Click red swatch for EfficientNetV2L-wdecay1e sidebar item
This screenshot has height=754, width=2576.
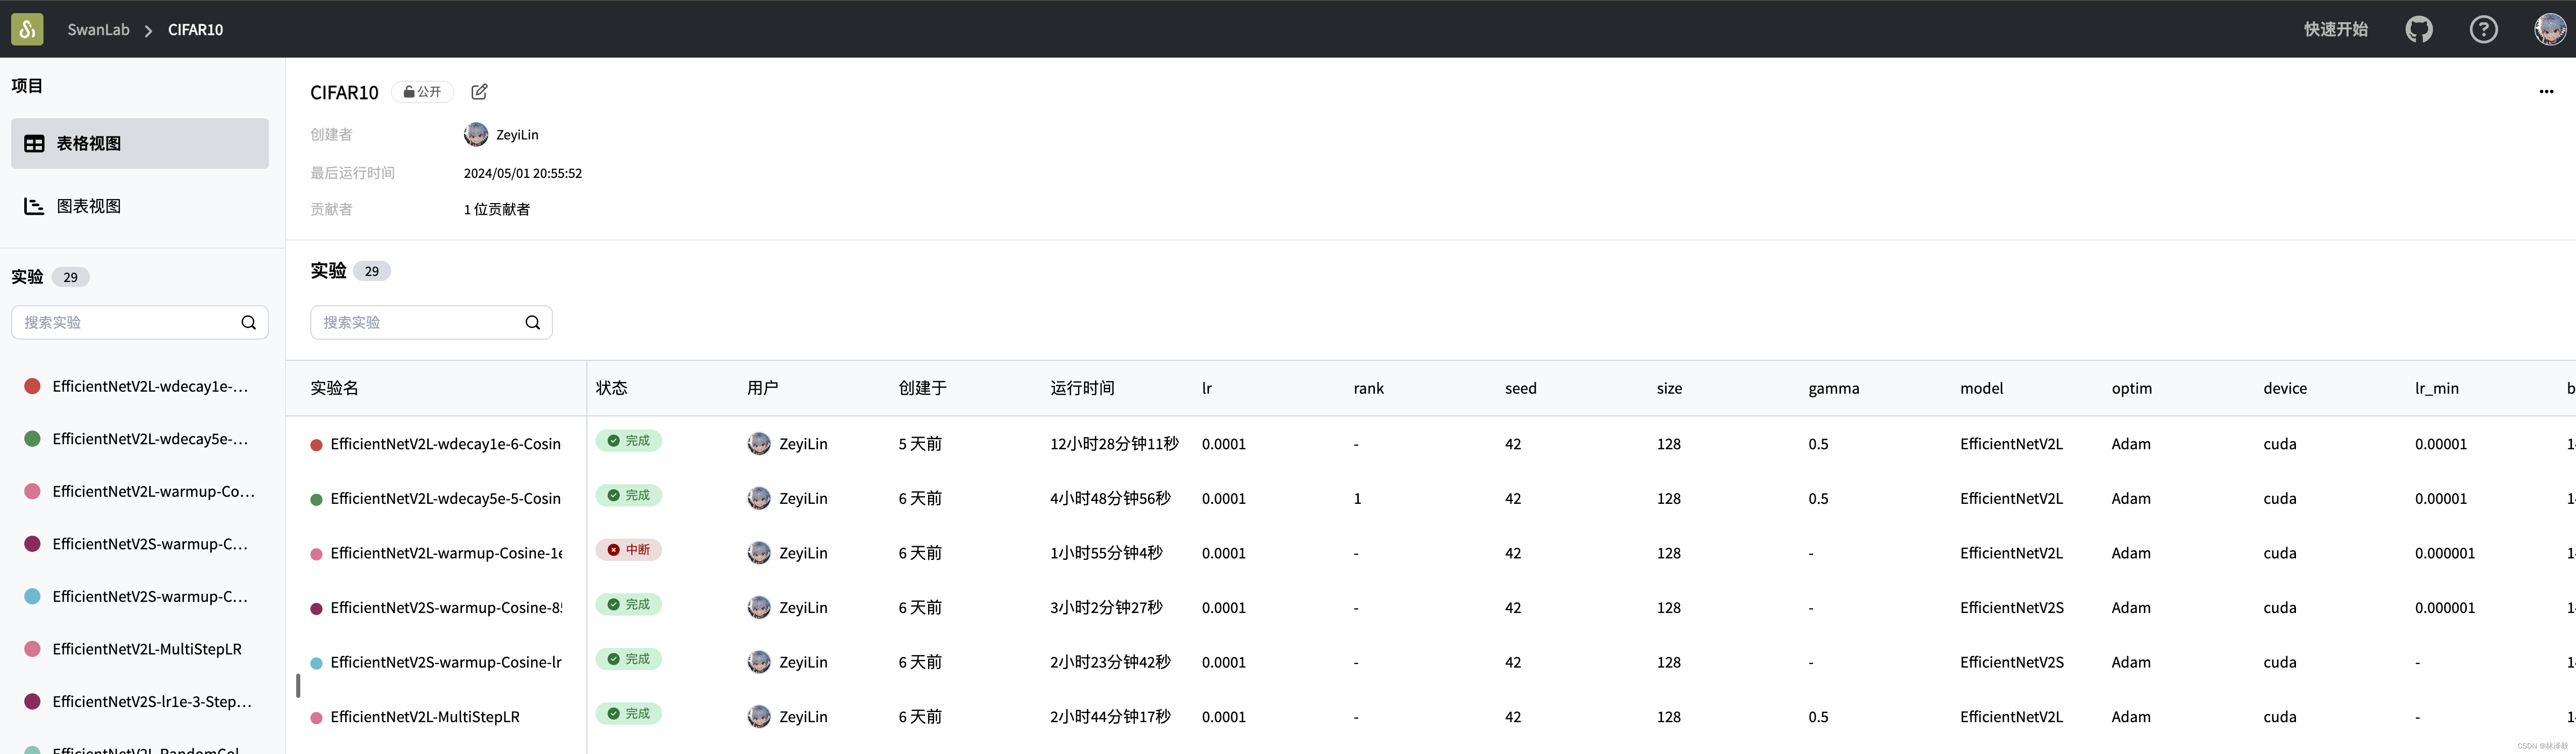click(x=32, y=386)
